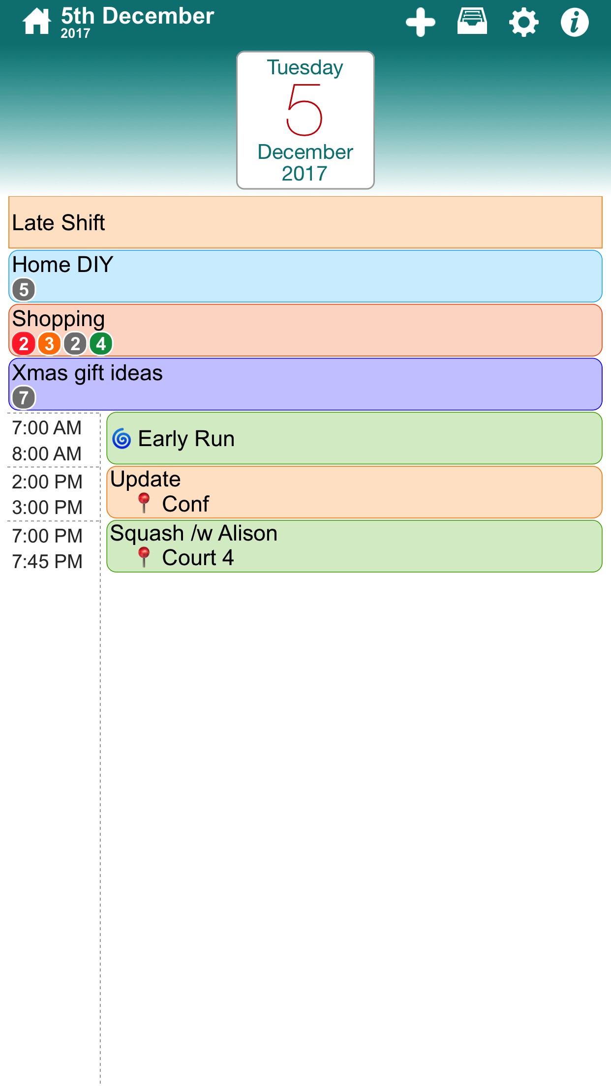611x1086 pixels.
Task: Tap the blue swirl icon beside Early Run
Action: [x=122, y=439]
